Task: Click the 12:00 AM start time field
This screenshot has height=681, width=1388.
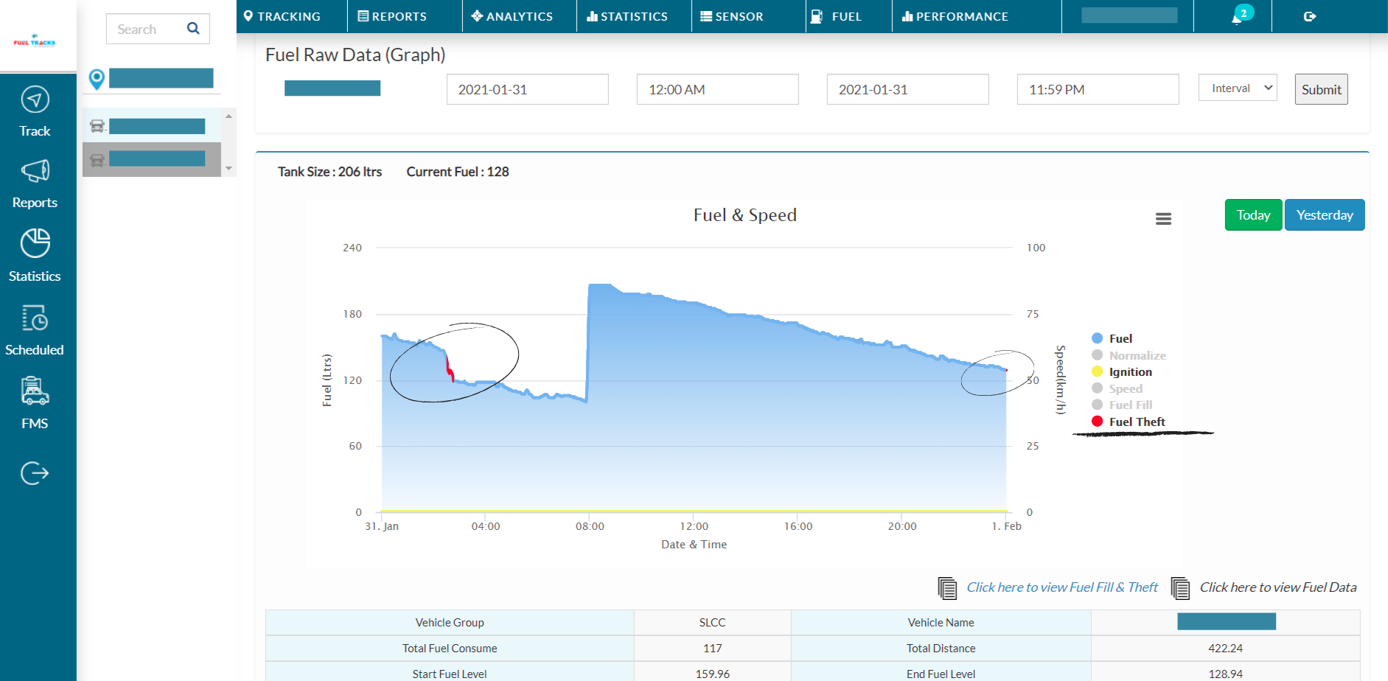Action: tap(718, 89)
